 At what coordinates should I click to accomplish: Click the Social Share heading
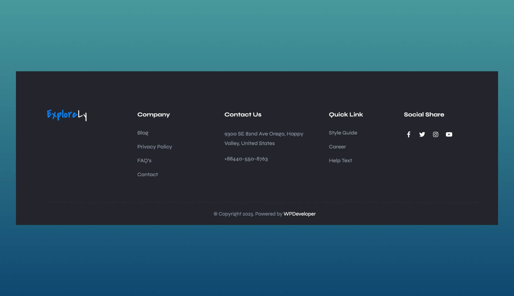424,115
